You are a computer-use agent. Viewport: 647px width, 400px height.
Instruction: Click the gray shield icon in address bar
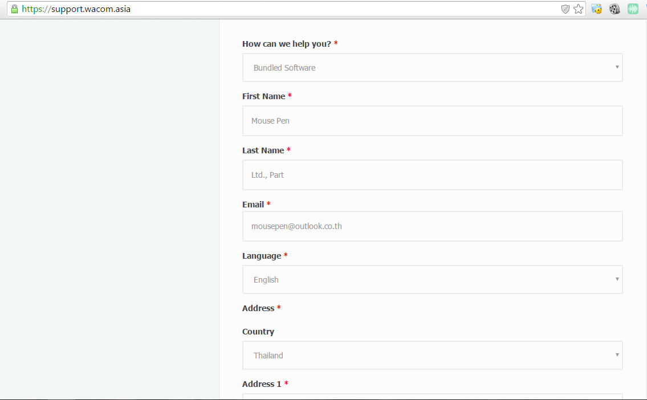[x=565, y=9]
